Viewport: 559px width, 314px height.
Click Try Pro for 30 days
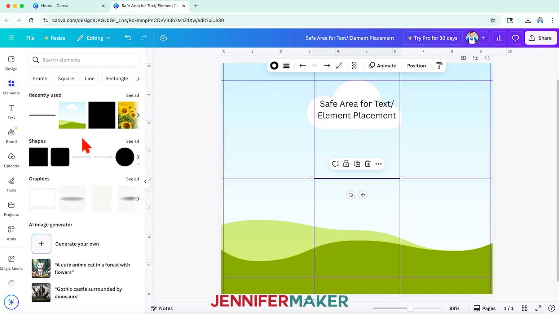(432, 38)
